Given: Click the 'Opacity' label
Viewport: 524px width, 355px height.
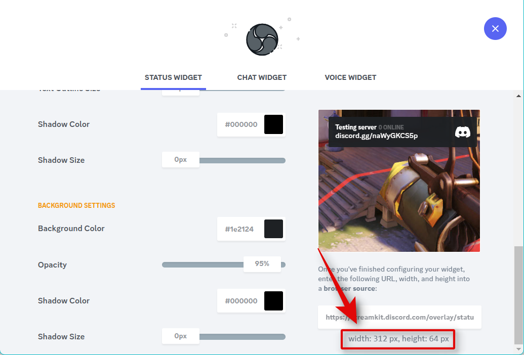Looking at the screenshot, I should click(x=53, y=265).
